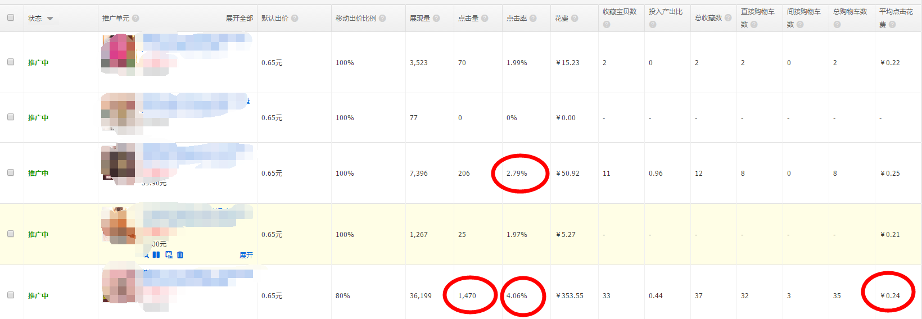Open the 状态 filter dropdown arrow
Viewport: 922px width, 319px height.
pyautogui.click(x=50, y=19)
